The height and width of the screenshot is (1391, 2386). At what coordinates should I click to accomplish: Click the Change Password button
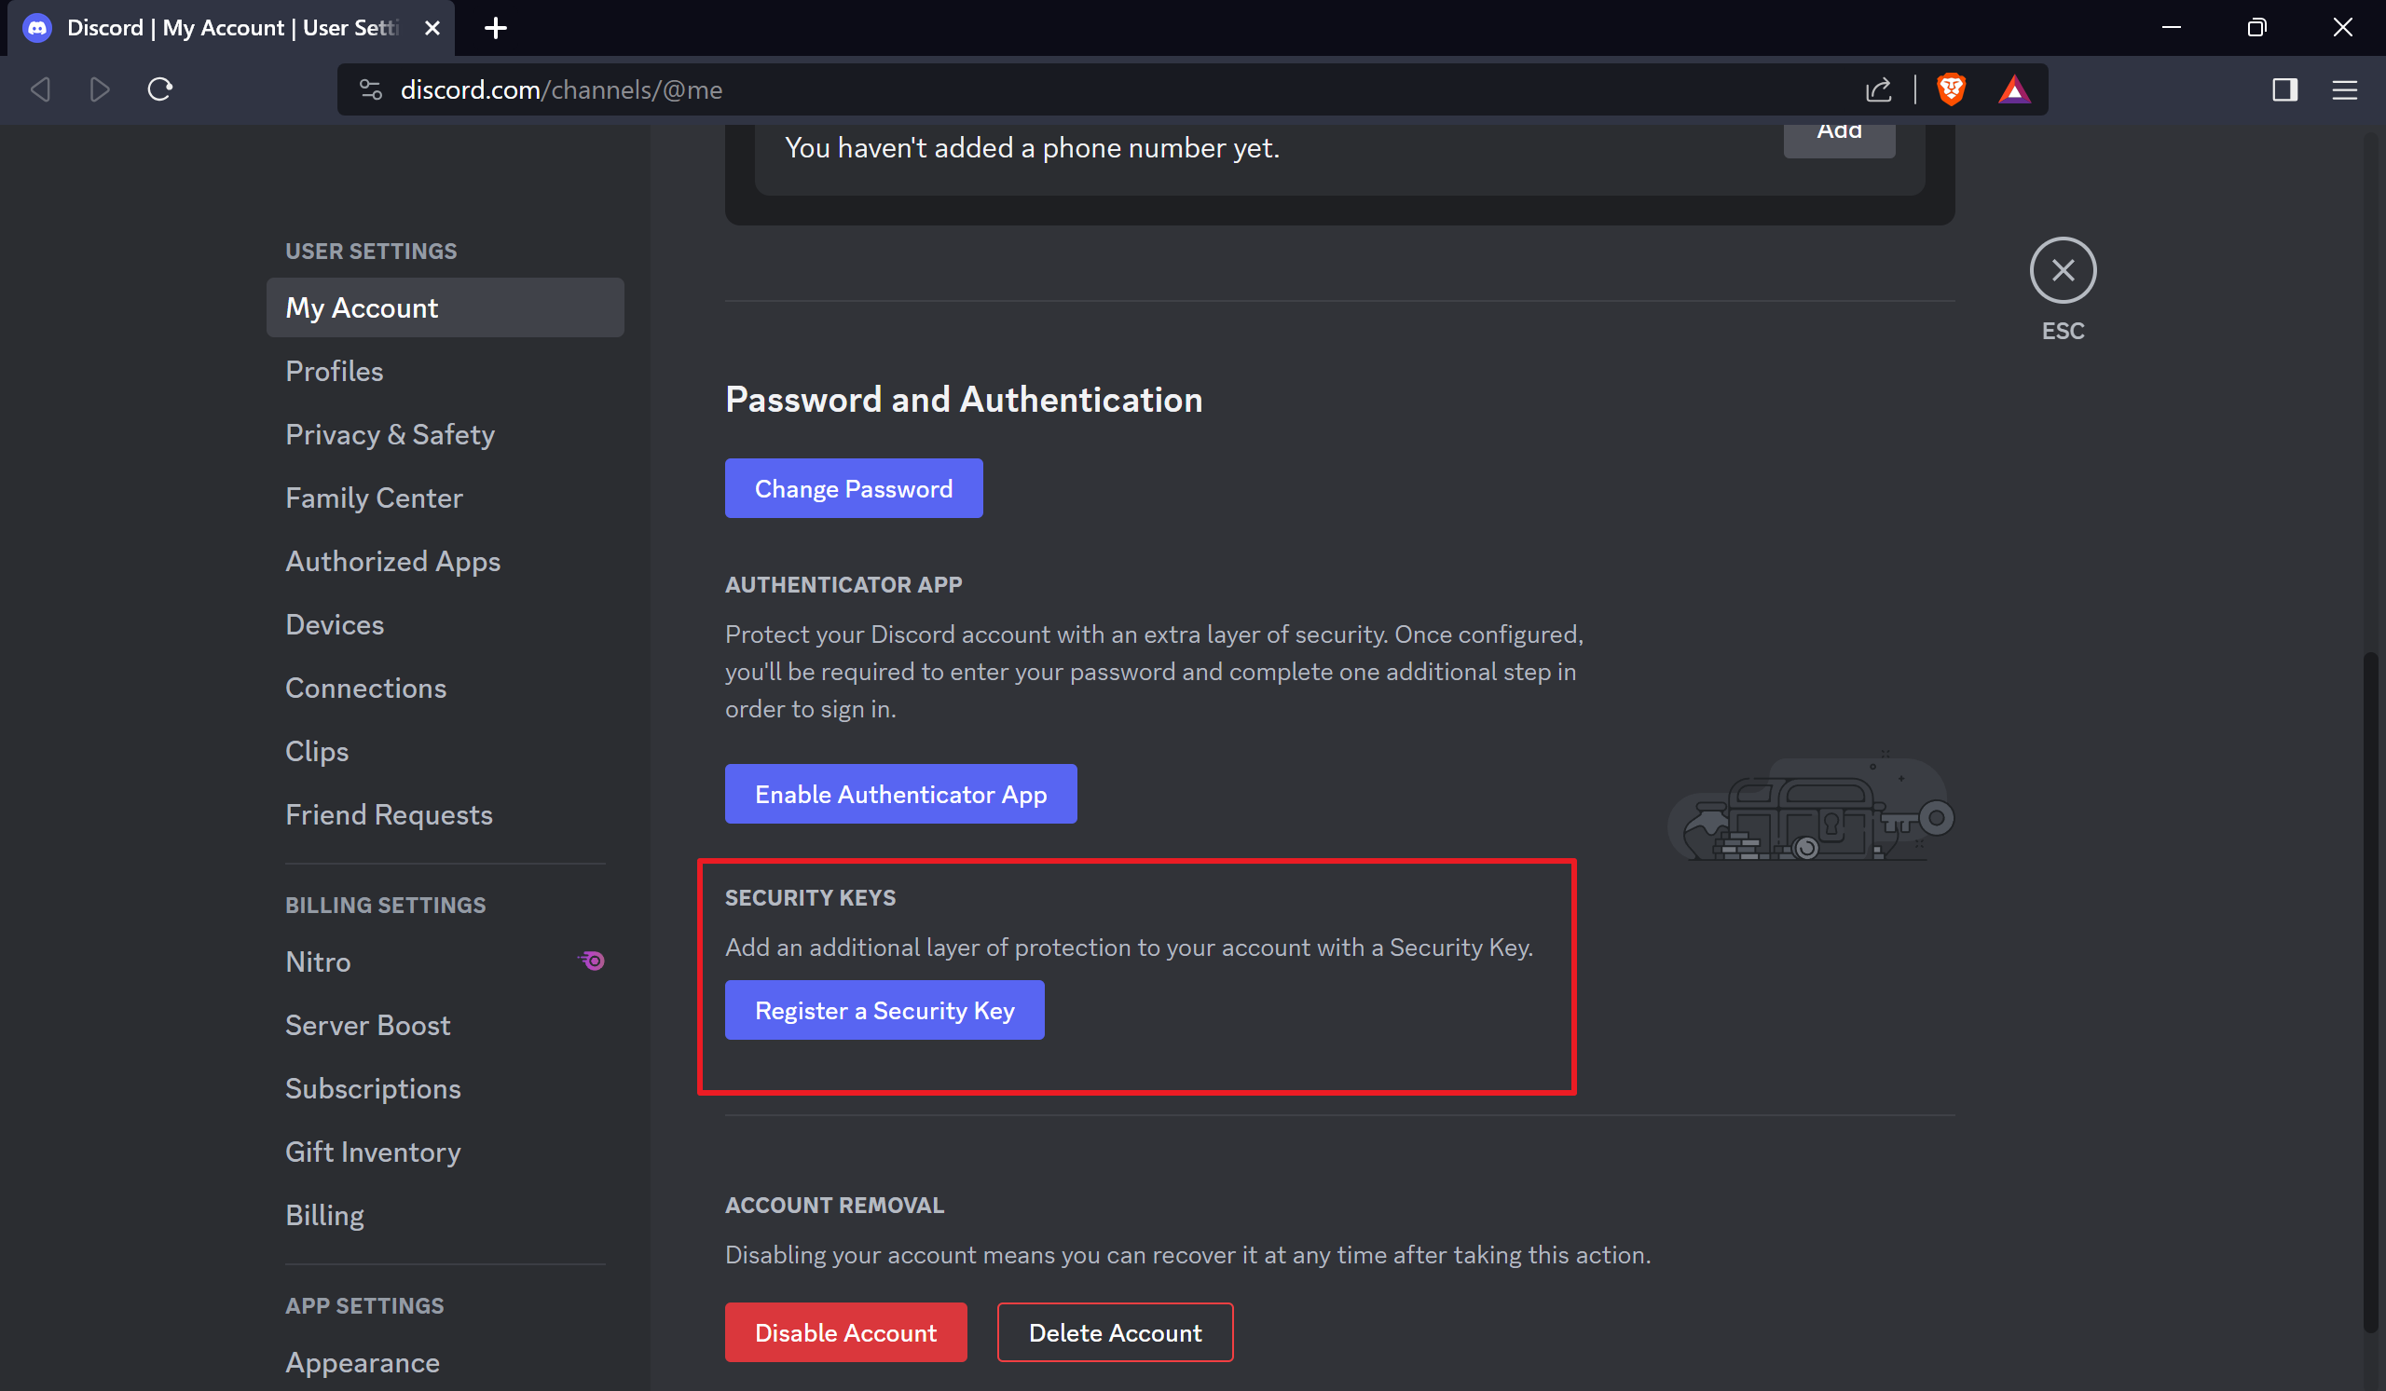pos(855,487)
